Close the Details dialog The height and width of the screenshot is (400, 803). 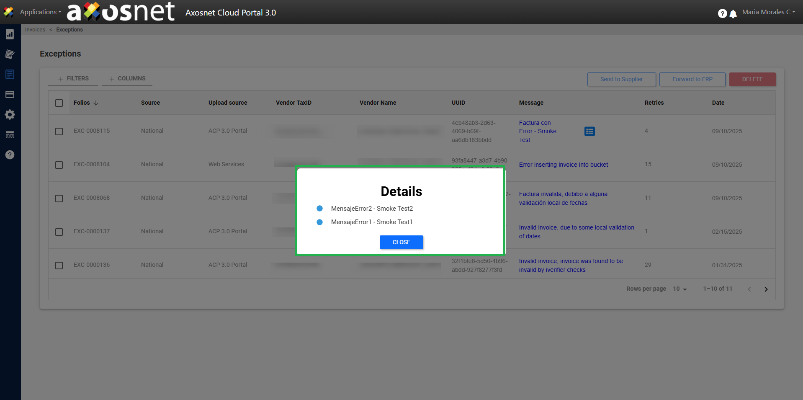[x=401, y=243]
